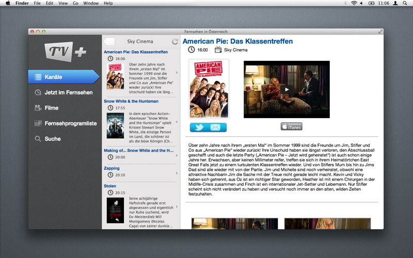This screenshot has height=258, width=413.
Task: Click the left bottom still image
Action: point(235,223)
